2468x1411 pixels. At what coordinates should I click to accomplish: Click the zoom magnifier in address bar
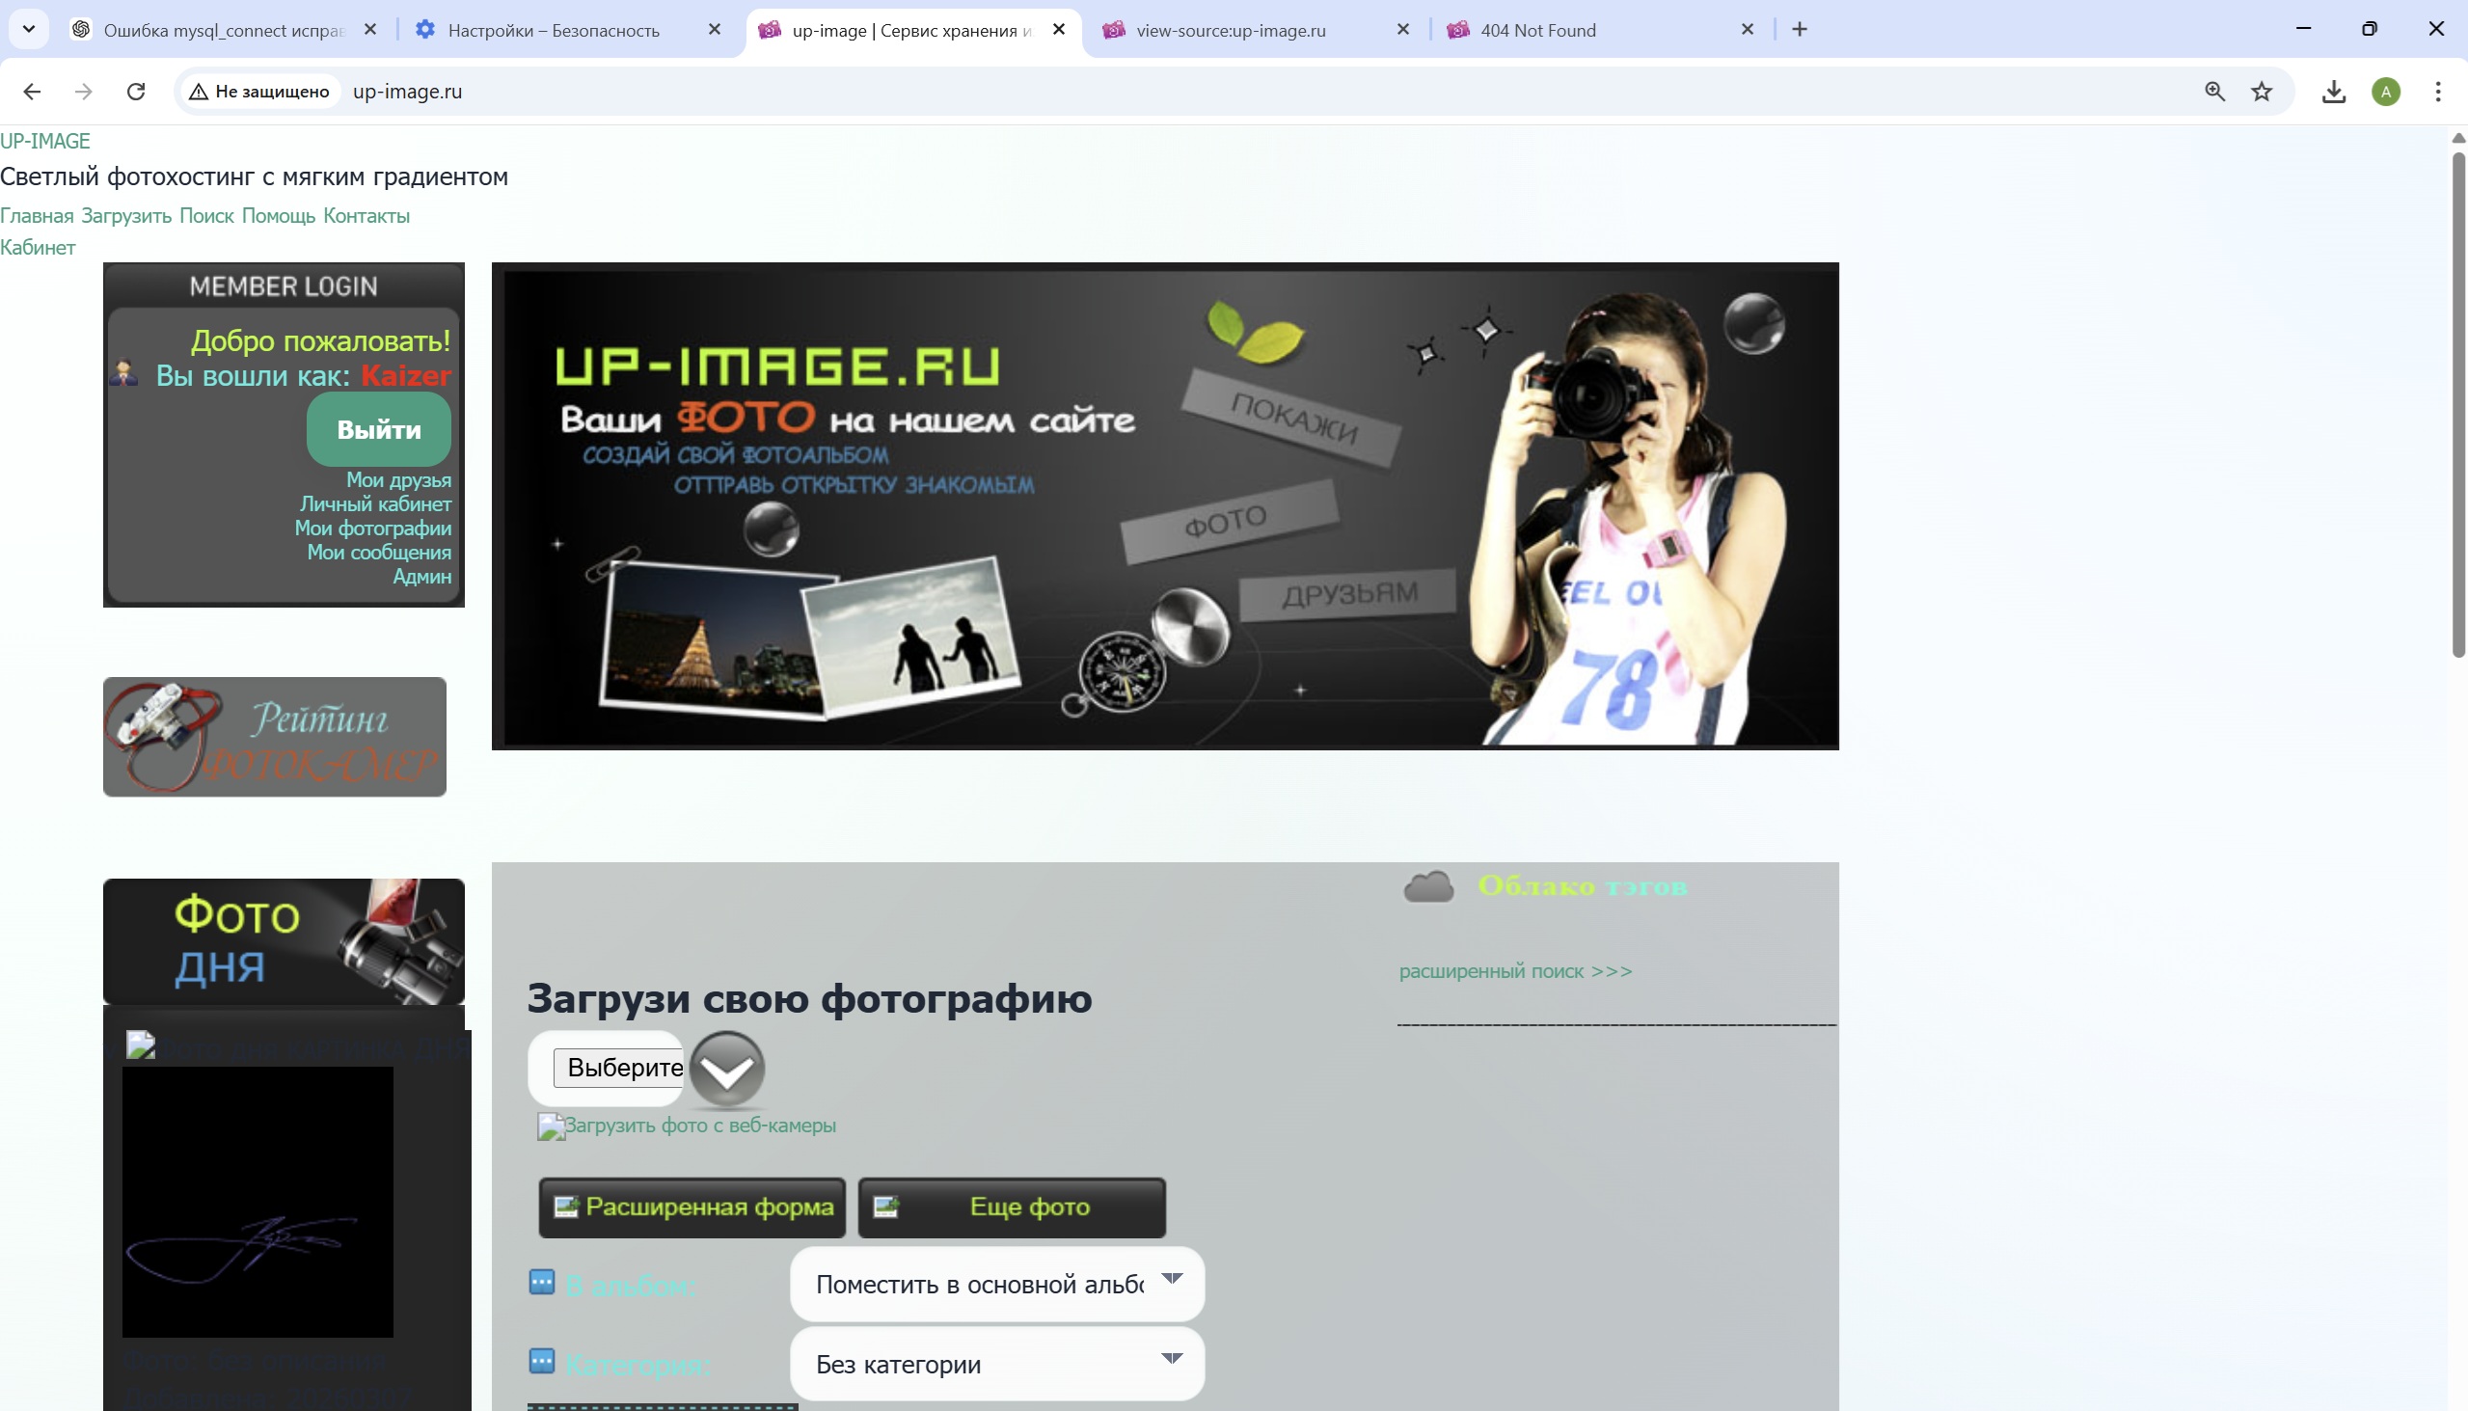point(2214,91)
